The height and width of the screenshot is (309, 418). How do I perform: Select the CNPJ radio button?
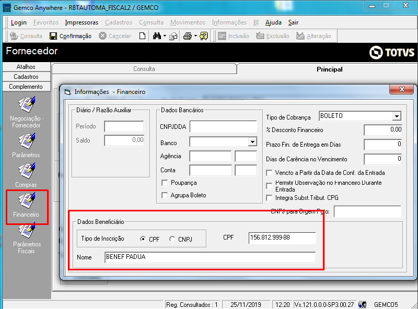tap(172, 239)
